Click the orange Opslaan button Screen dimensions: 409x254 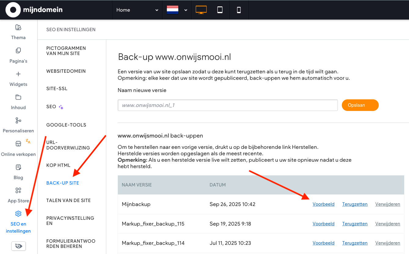point(360,105)
